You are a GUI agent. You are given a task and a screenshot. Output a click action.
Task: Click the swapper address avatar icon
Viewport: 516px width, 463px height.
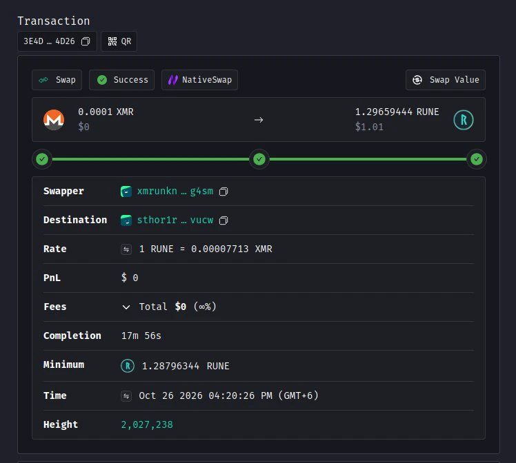(x=126, y=192)
